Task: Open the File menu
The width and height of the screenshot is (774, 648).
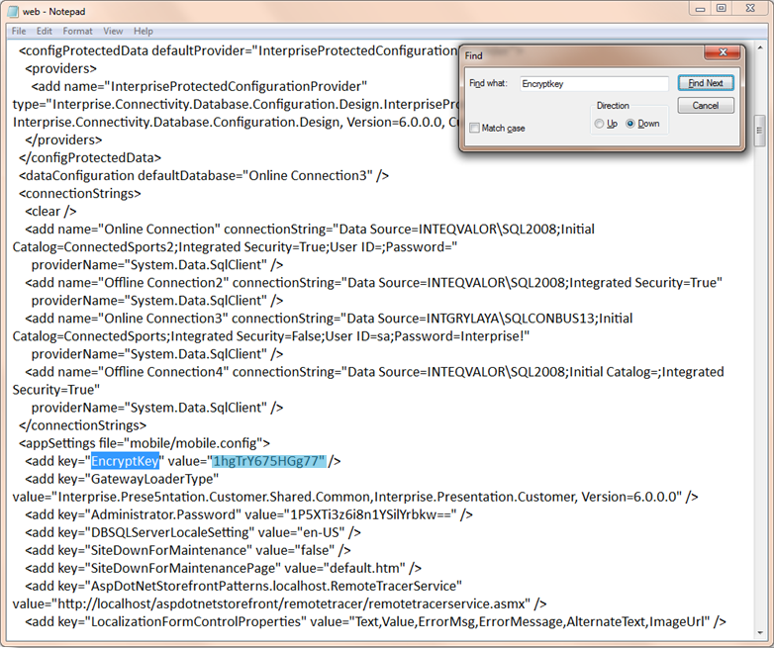Action: (19, 32)
